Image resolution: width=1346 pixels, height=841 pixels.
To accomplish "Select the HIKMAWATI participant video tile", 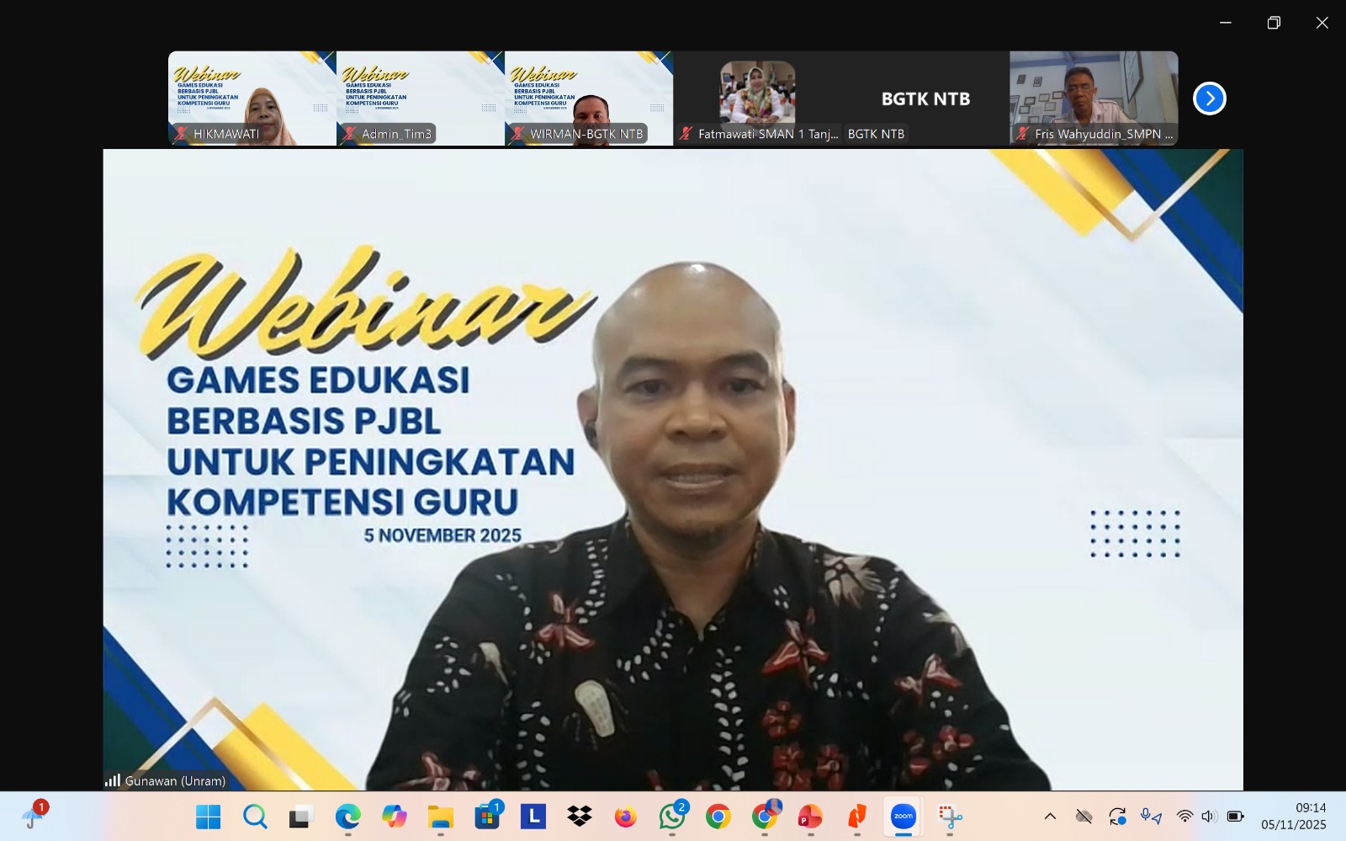I will pyautogui.click(x=252, y=98).
